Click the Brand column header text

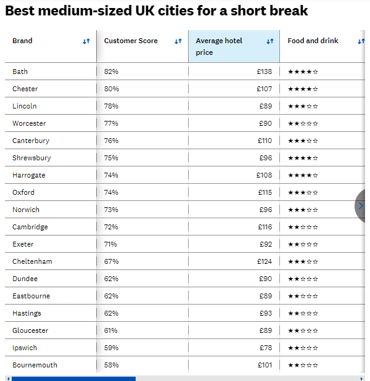coord(22,41)
